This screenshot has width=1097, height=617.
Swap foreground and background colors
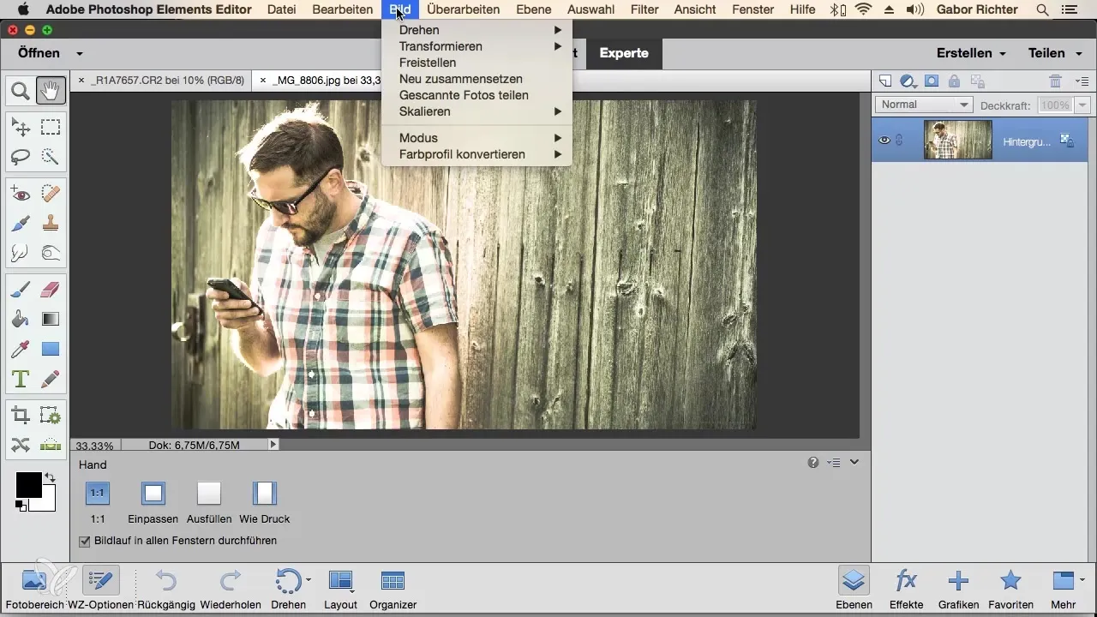50,477
